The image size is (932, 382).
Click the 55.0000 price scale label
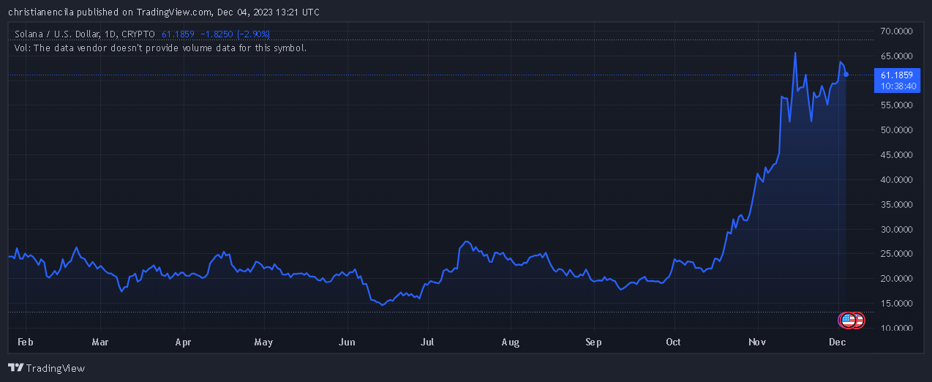896,105
